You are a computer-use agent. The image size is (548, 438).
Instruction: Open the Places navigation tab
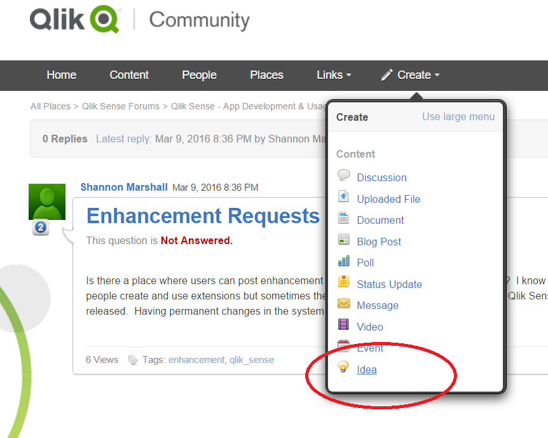266,75
